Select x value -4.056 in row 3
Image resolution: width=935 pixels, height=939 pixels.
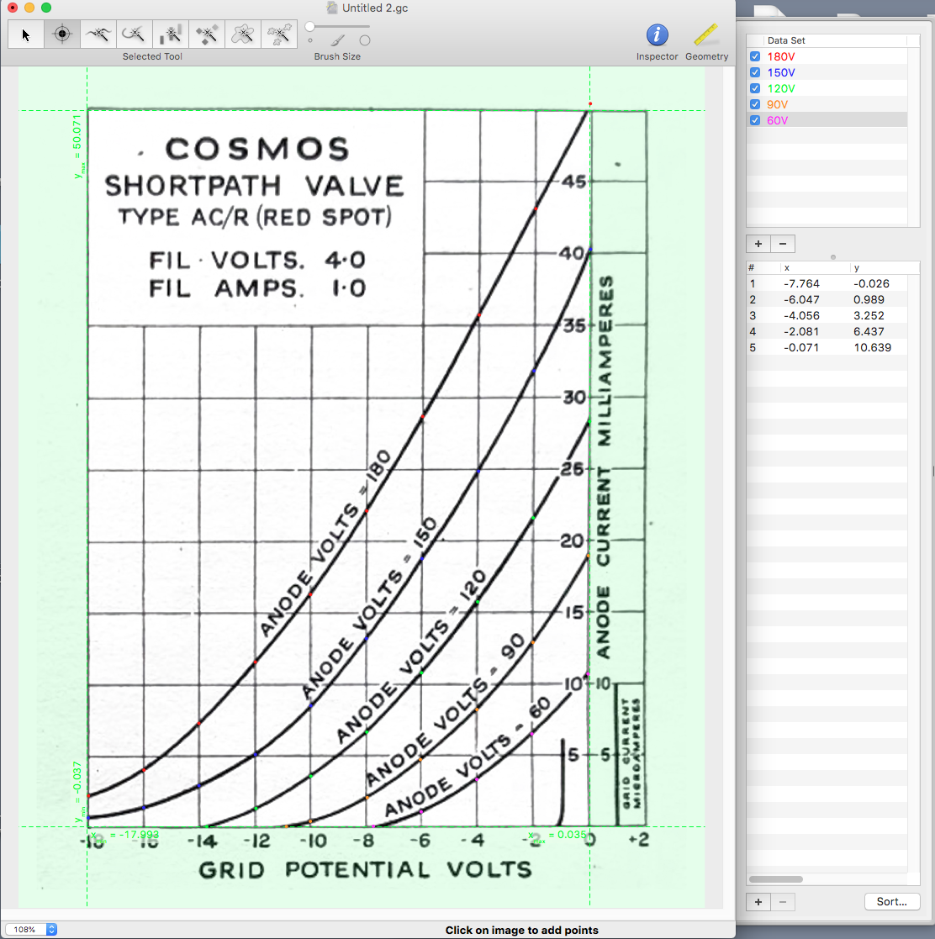[x=801, y=315]
